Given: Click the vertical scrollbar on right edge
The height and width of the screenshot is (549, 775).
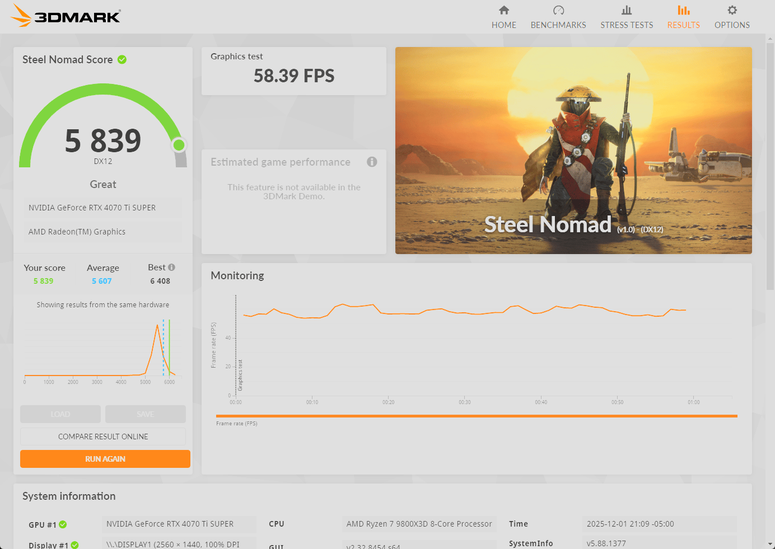Looking at the screenshot, I should coord(770,168).
